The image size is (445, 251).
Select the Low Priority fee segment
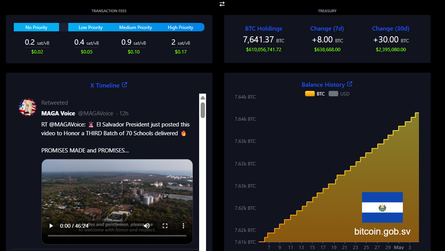(90, 27)
